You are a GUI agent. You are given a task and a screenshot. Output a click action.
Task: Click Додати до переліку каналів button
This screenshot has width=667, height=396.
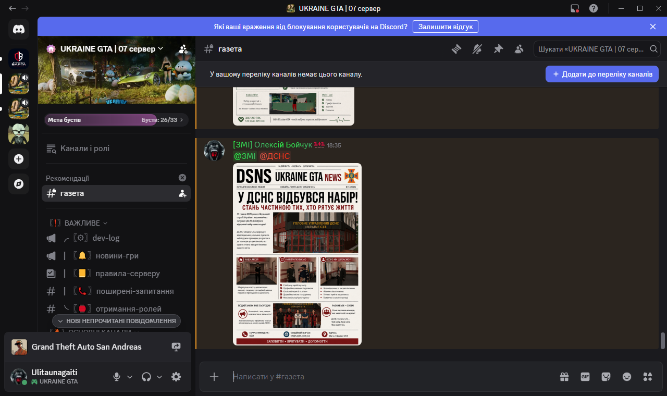tap(602, 75)
